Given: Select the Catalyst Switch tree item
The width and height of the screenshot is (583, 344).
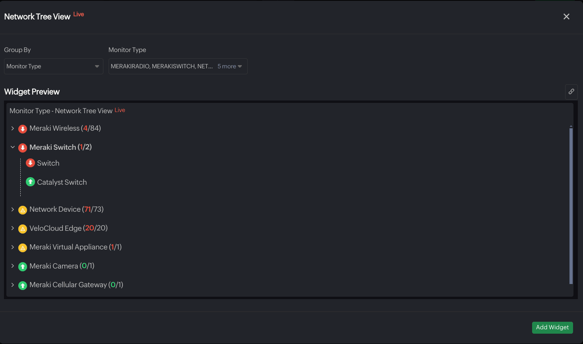Looking at the screenshot, I should (x=62, y=182).
